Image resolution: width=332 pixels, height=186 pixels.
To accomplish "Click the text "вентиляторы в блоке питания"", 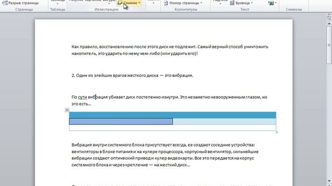I will click(102, 151).
